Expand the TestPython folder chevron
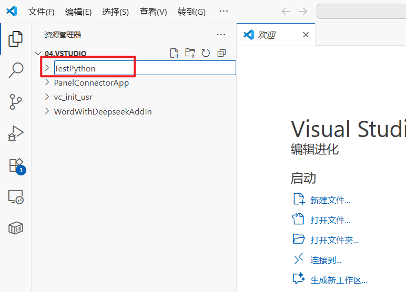Image resolution: width=406 pixels, height=292 pixels. [47, 68]
